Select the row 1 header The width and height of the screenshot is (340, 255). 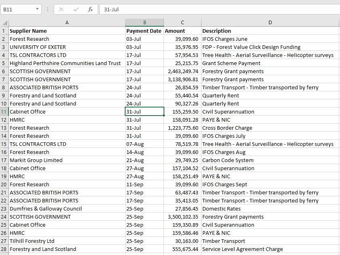point(4,31)
